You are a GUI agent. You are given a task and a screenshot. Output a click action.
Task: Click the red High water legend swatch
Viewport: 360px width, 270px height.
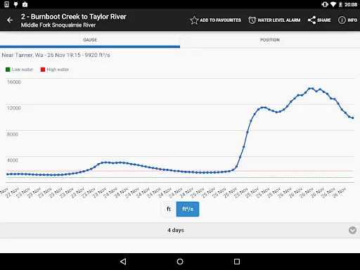43,70
